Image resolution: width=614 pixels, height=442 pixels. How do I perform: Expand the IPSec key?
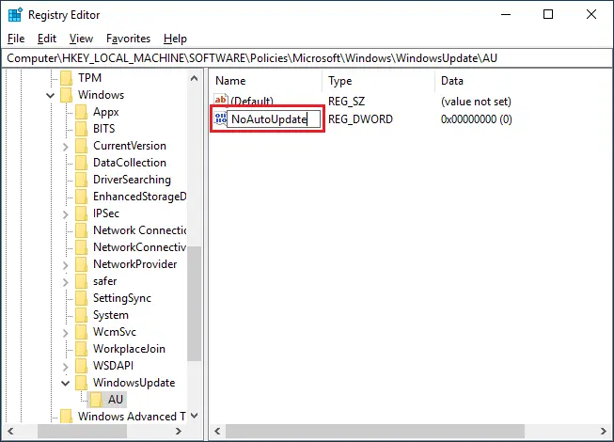point(66,214)
